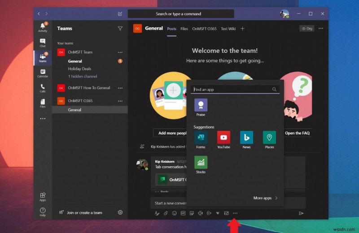The width and height of the screenshot is (359, 233).
Task: Click Join or create a team
Action: click(x=81, y=212)
